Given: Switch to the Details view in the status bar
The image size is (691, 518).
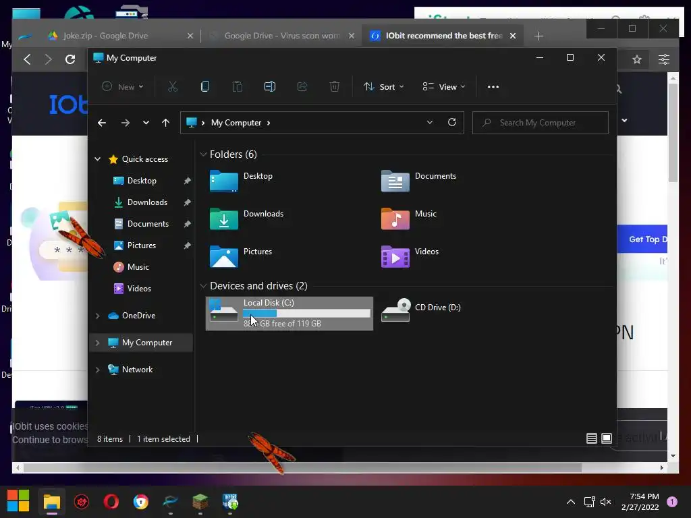Looking at the screenshot, I should click(591, 438).
